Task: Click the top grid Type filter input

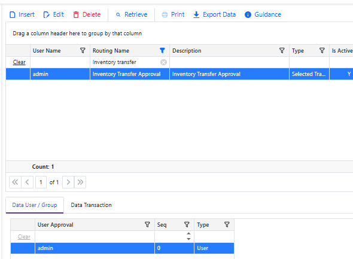Action: click(x=309, y=62)
